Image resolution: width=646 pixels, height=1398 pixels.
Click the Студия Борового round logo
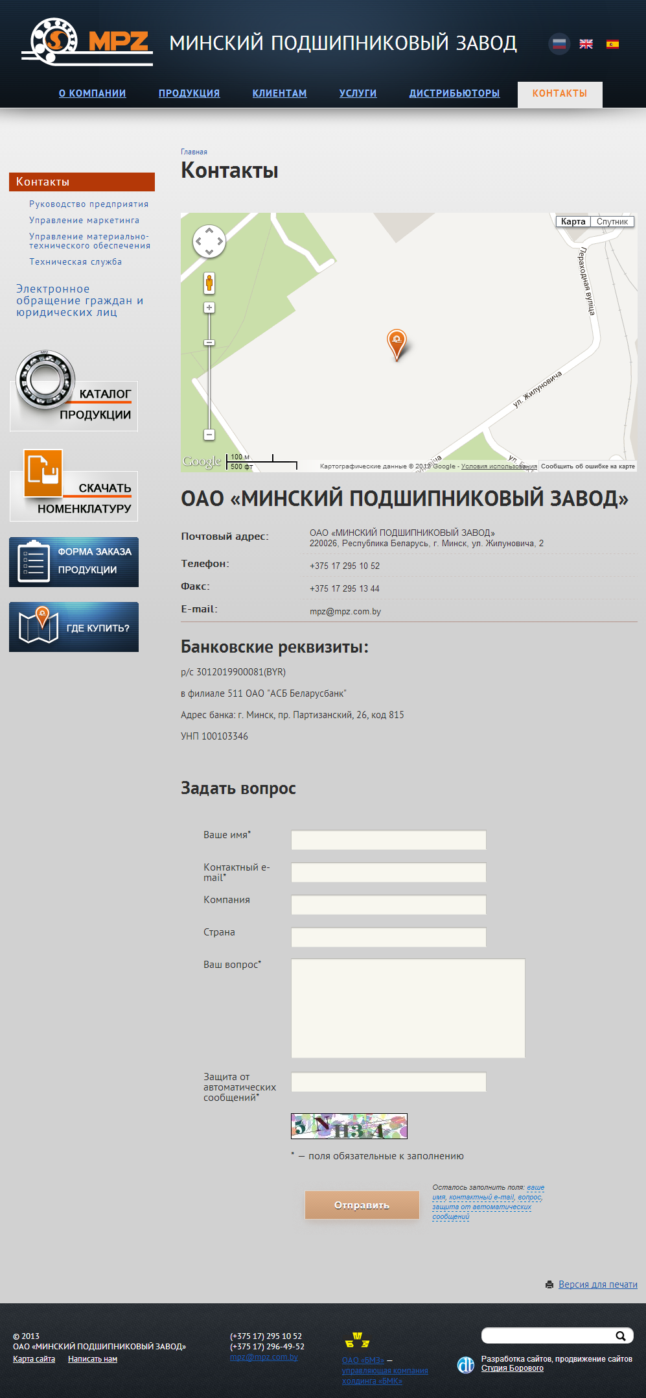coord(466,1365)
